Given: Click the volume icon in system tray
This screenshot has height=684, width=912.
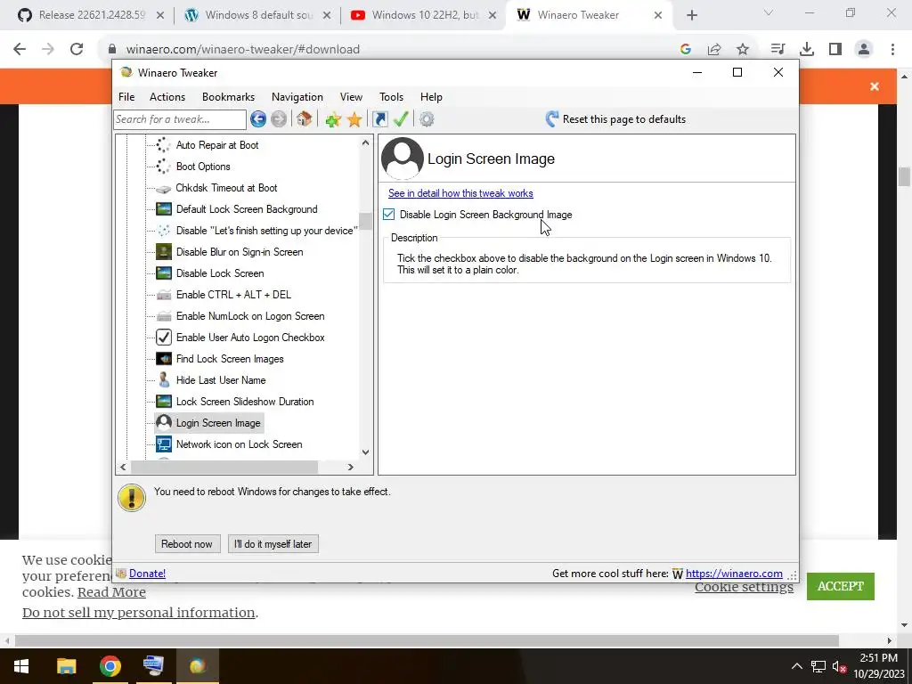Looking at the screenshot, I should coord(839,666).
